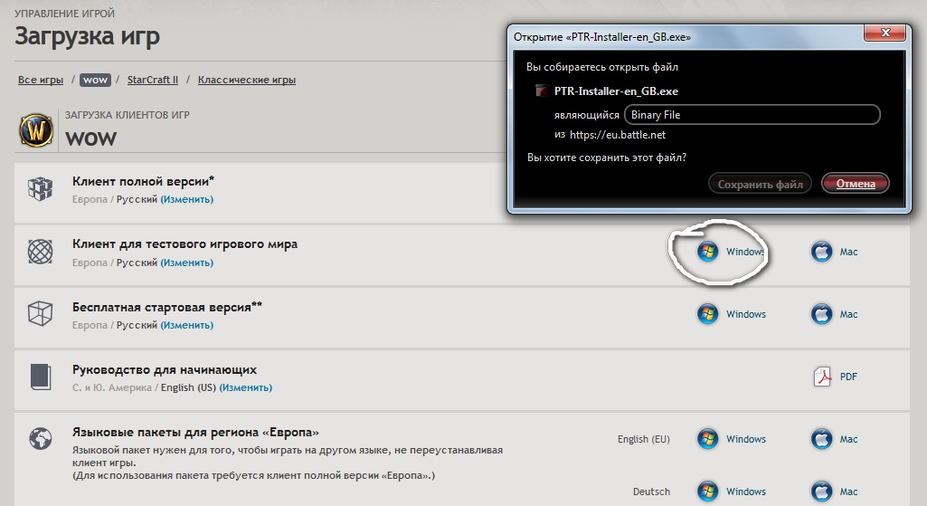The image size is (927, 506).
Task: Download Deutsch Mac language pack text link
Action: (849, 492)
